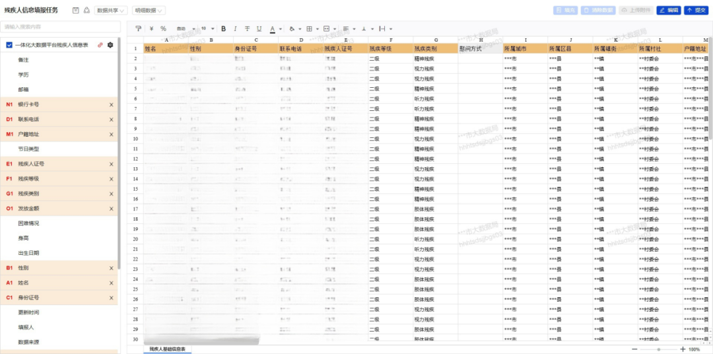Expand the vertical align dropdown arrow
This screenshot has height=354, width=713.
click(372, 28)
